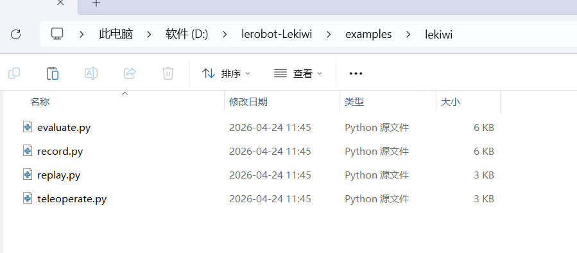The image size is (577, 253).
Task: Click the Copy toolbar icon
Action: [14, 73]
